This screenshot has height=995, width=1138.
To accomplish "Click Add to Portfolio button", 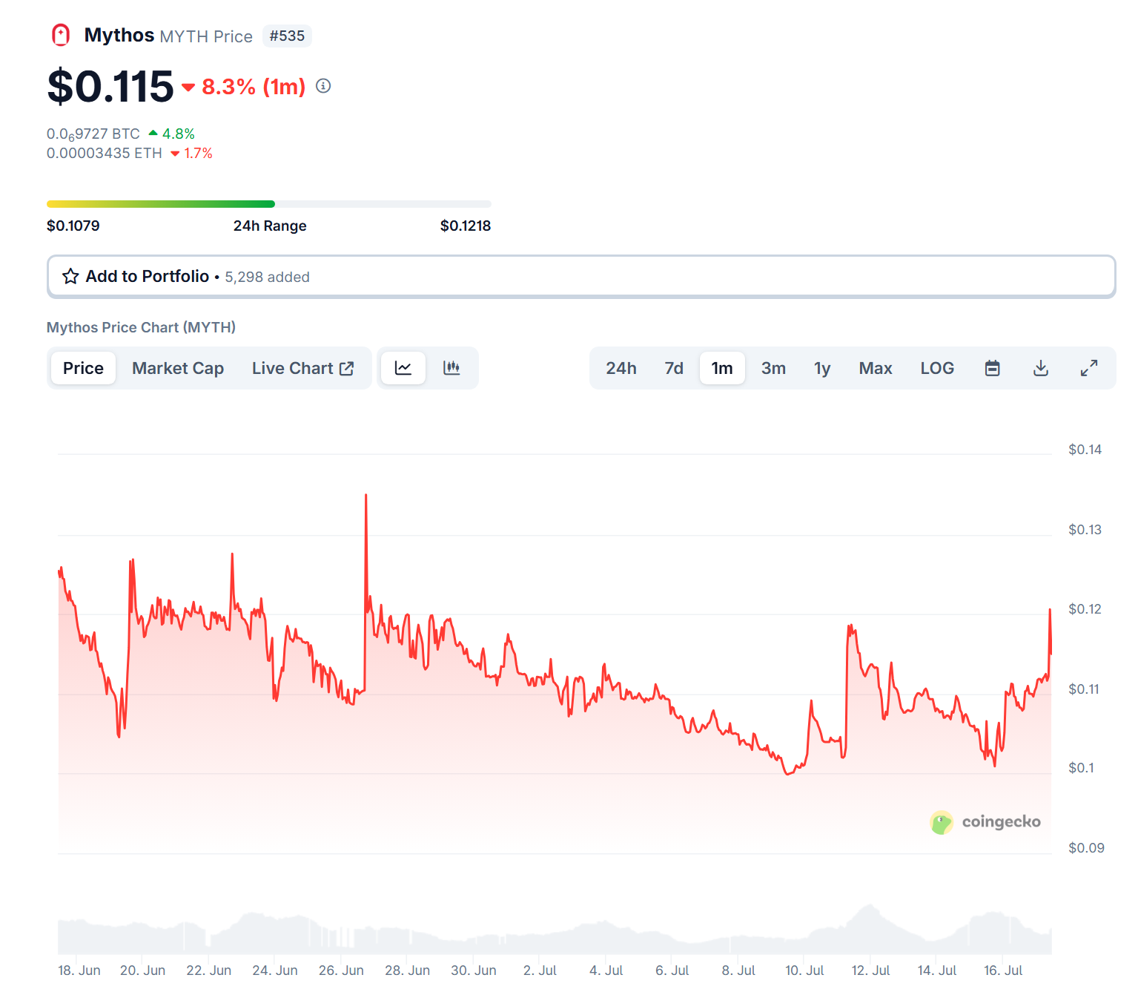I will point(581,277).
